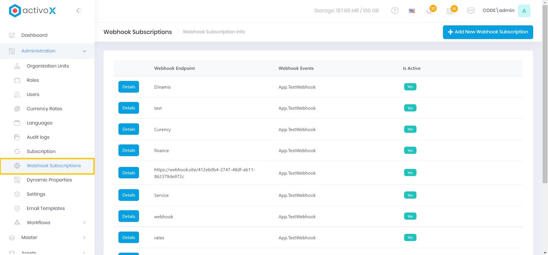Click the scrollbar down arrow
The image size is (548, 255).
pyautogui.click(x=545, y=253)
